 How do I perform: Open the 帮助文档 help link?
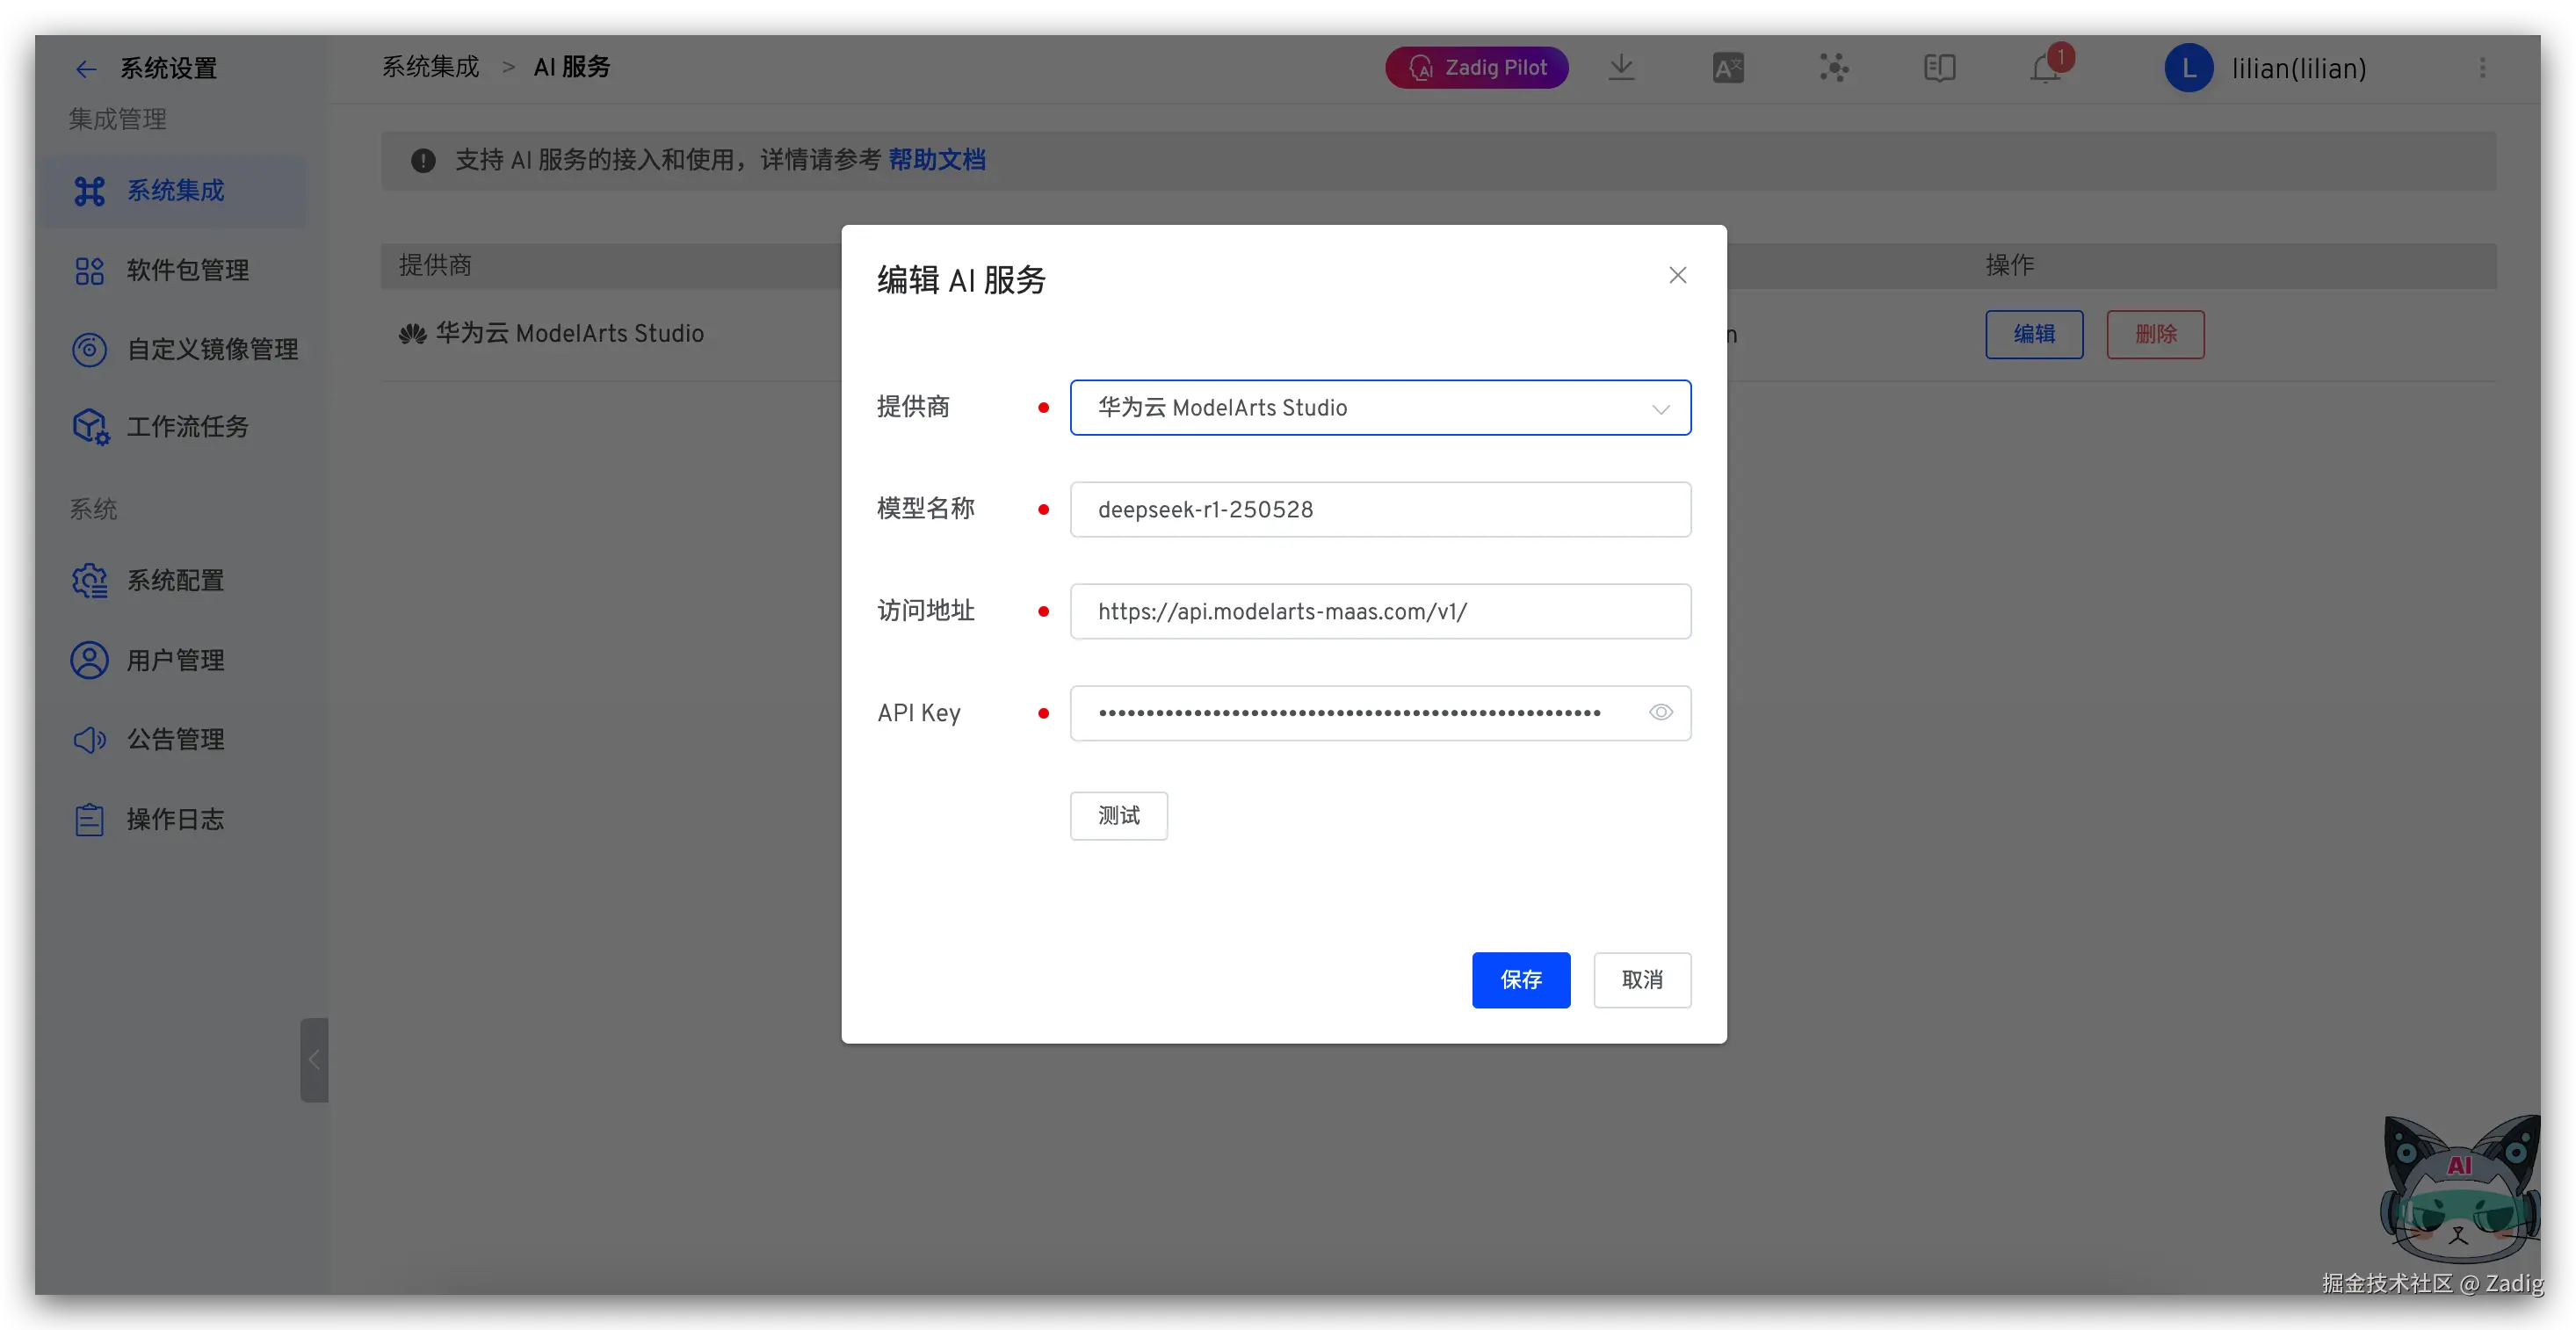(x=936, y=160)
